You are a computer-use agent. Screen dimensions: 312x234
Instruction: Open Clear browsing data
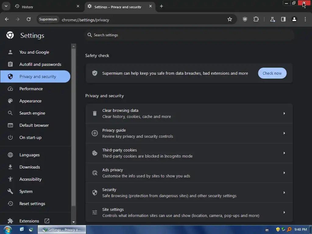[x=189, y=113]
